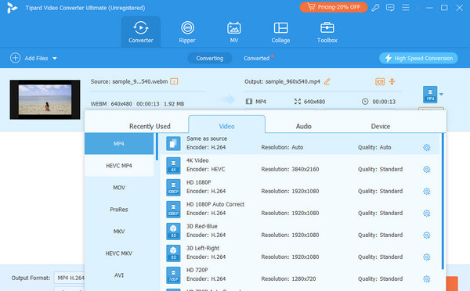The width and height of the screenshot is (470, 291).
Task: Open settings gear for 3D Red-Blue
Action: (427, 235)
